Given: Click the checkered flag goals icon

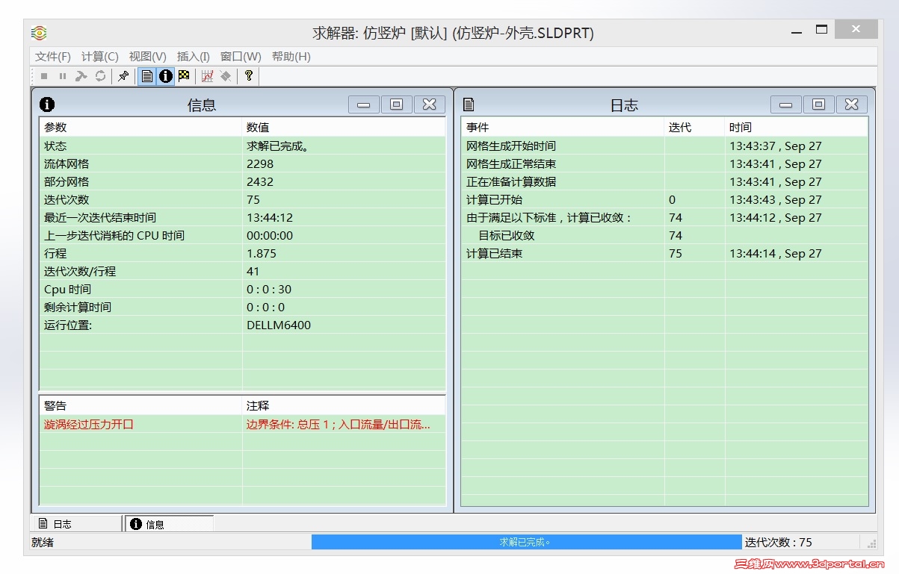Looking at the screenshot, I should coord(184,76).
